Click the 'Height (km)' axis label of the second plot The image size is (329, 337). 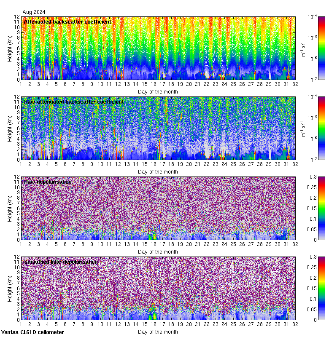[10, 128]
